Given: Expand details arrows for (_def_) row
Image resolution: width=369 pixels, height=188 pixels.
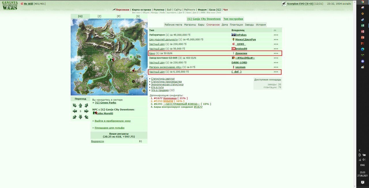Looking at the screenshot, I should point(276,72).
